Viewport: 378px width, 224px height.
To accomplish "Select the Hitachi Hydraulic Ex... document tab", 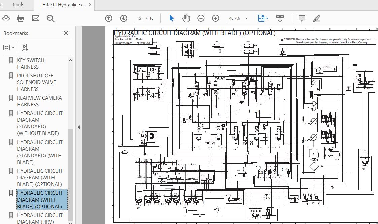I will pyautogui.click(x=64, y=5).
